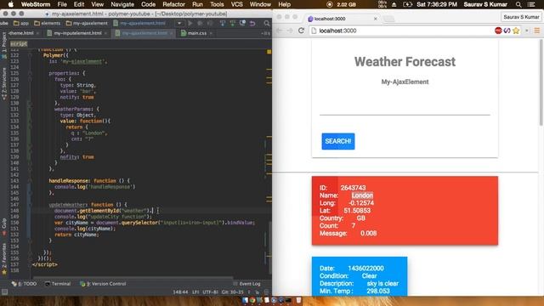Close the my-inputelement.html editor tab
The width and height of the screenshot is (544, 306).
105,33
